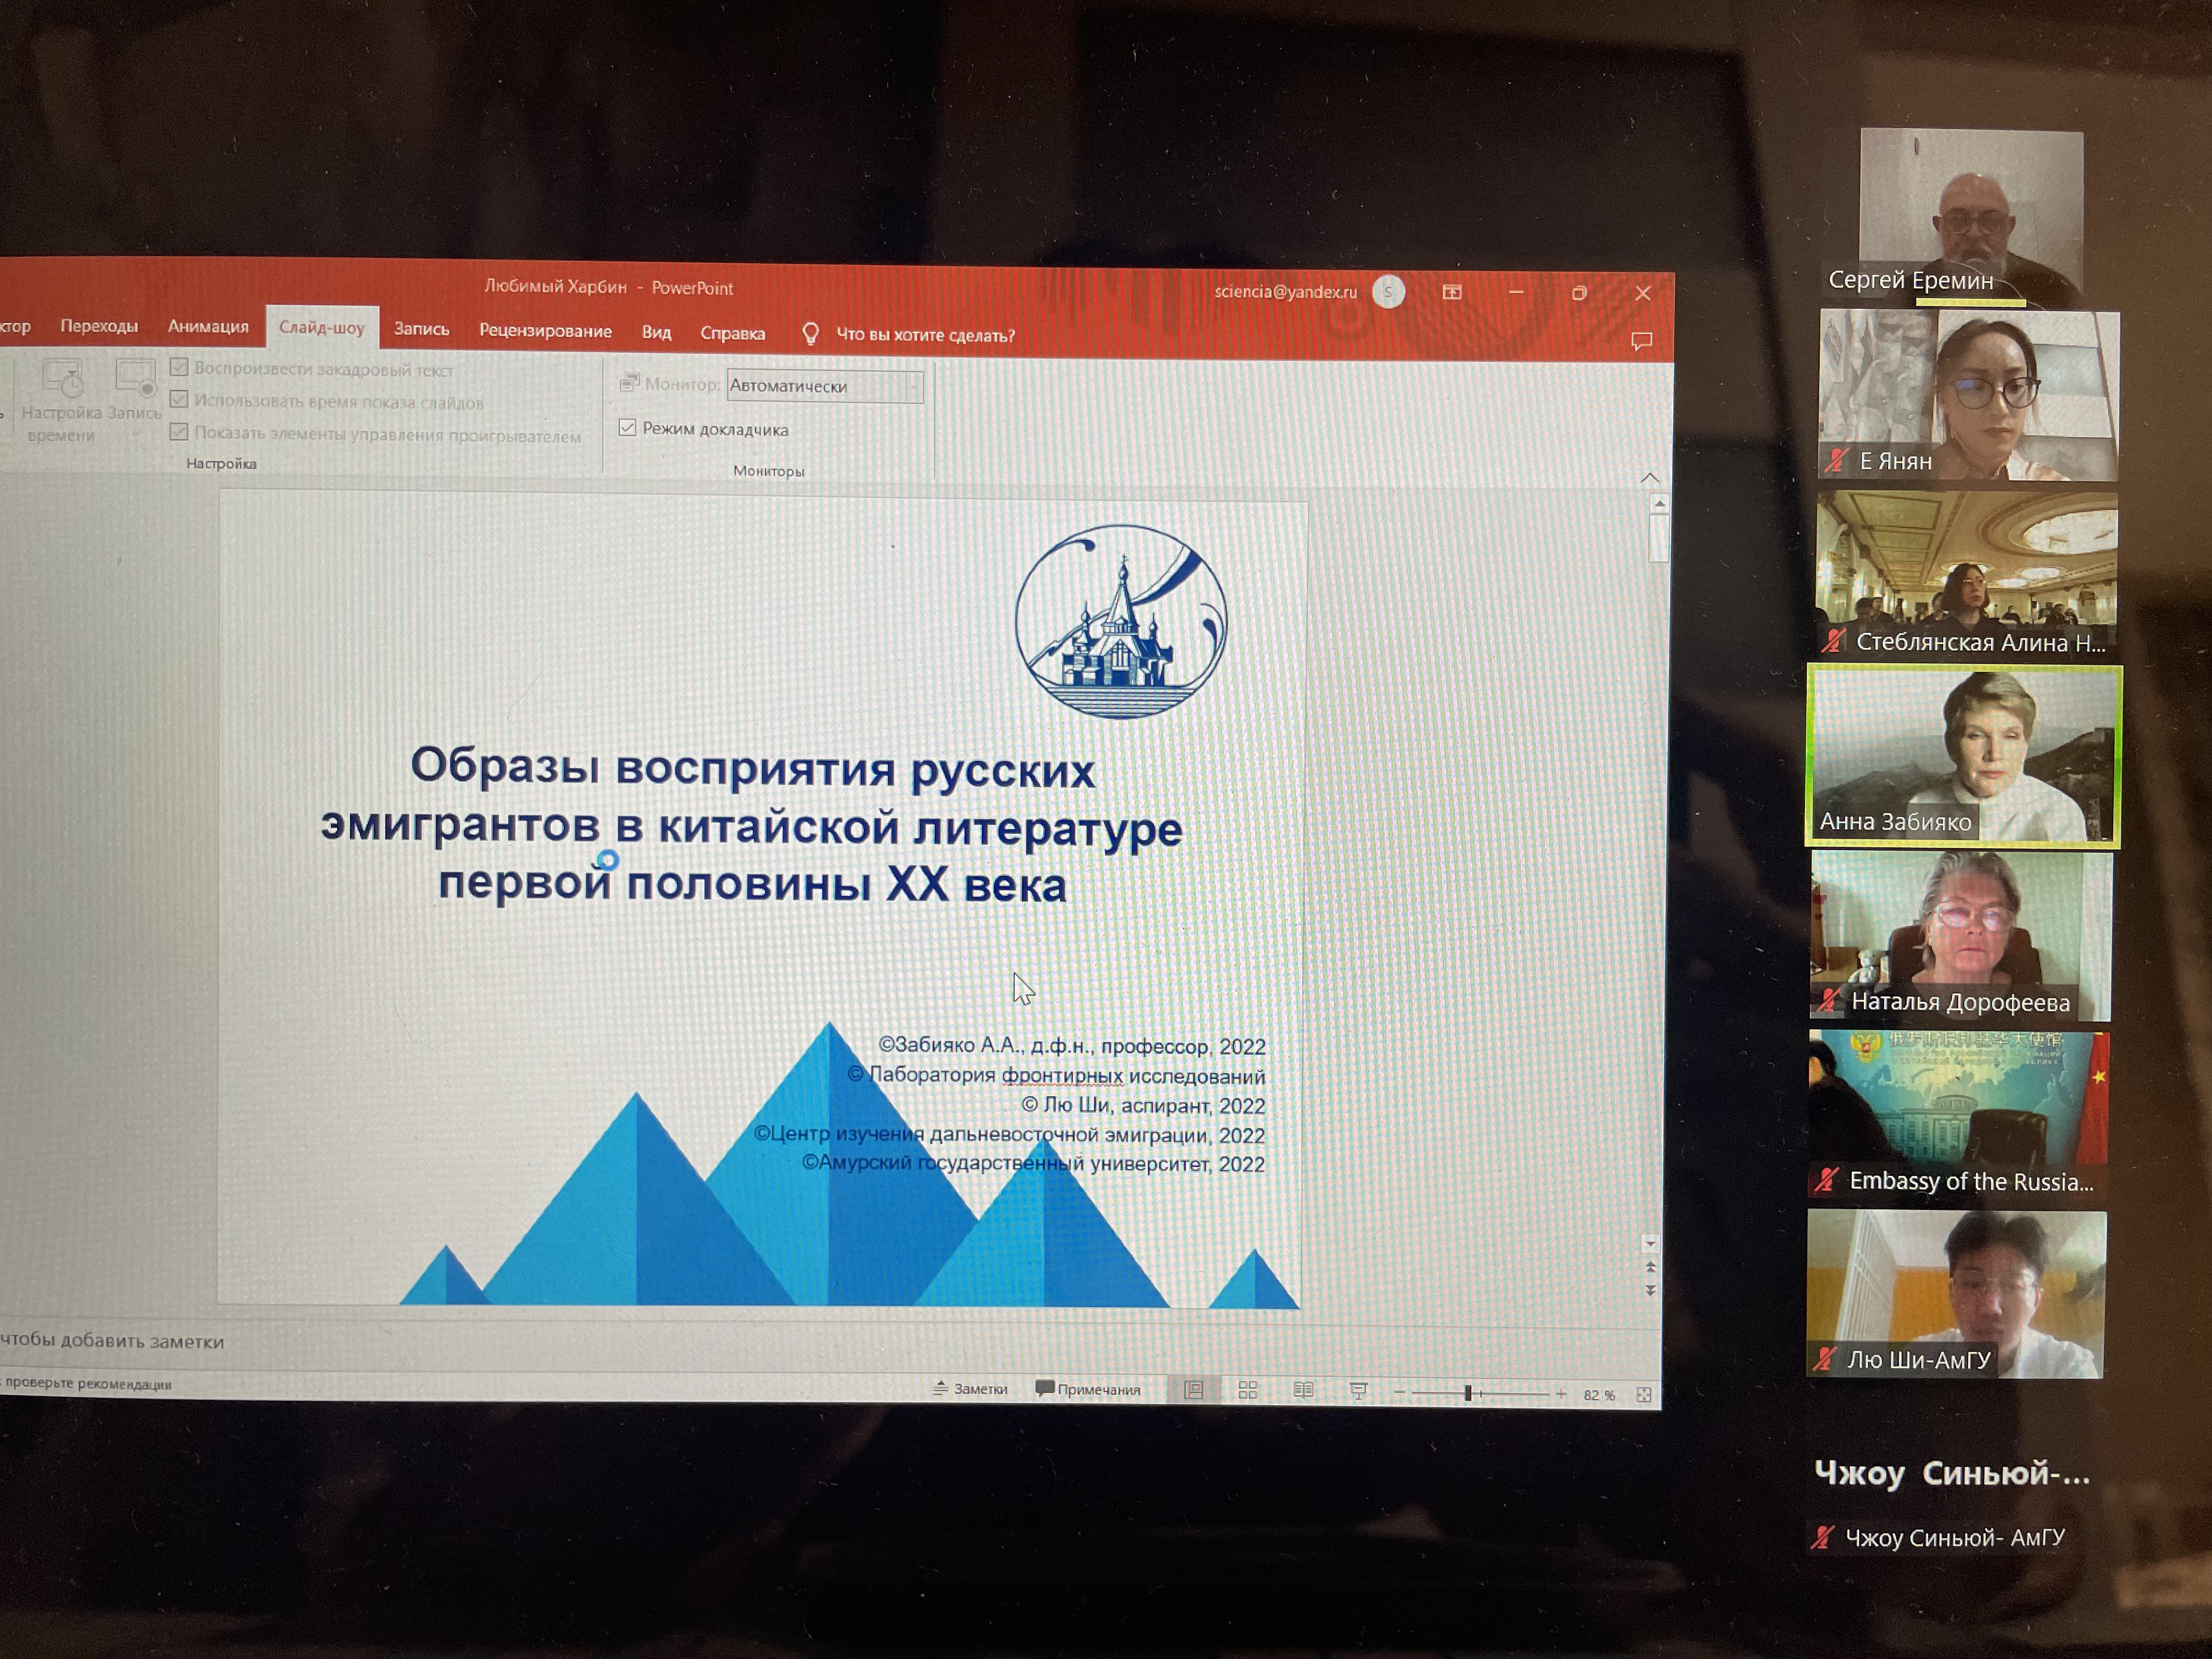
Task: Select the Слайд-шоу ribbon tab
Action: click(x=322, y=327)
